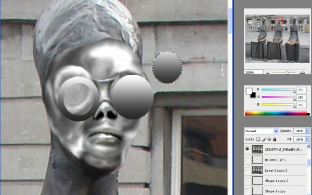The width and height of the screenshot is (312, 195).
Task: Click the red view box in Navigator
Action: [280, 20]
